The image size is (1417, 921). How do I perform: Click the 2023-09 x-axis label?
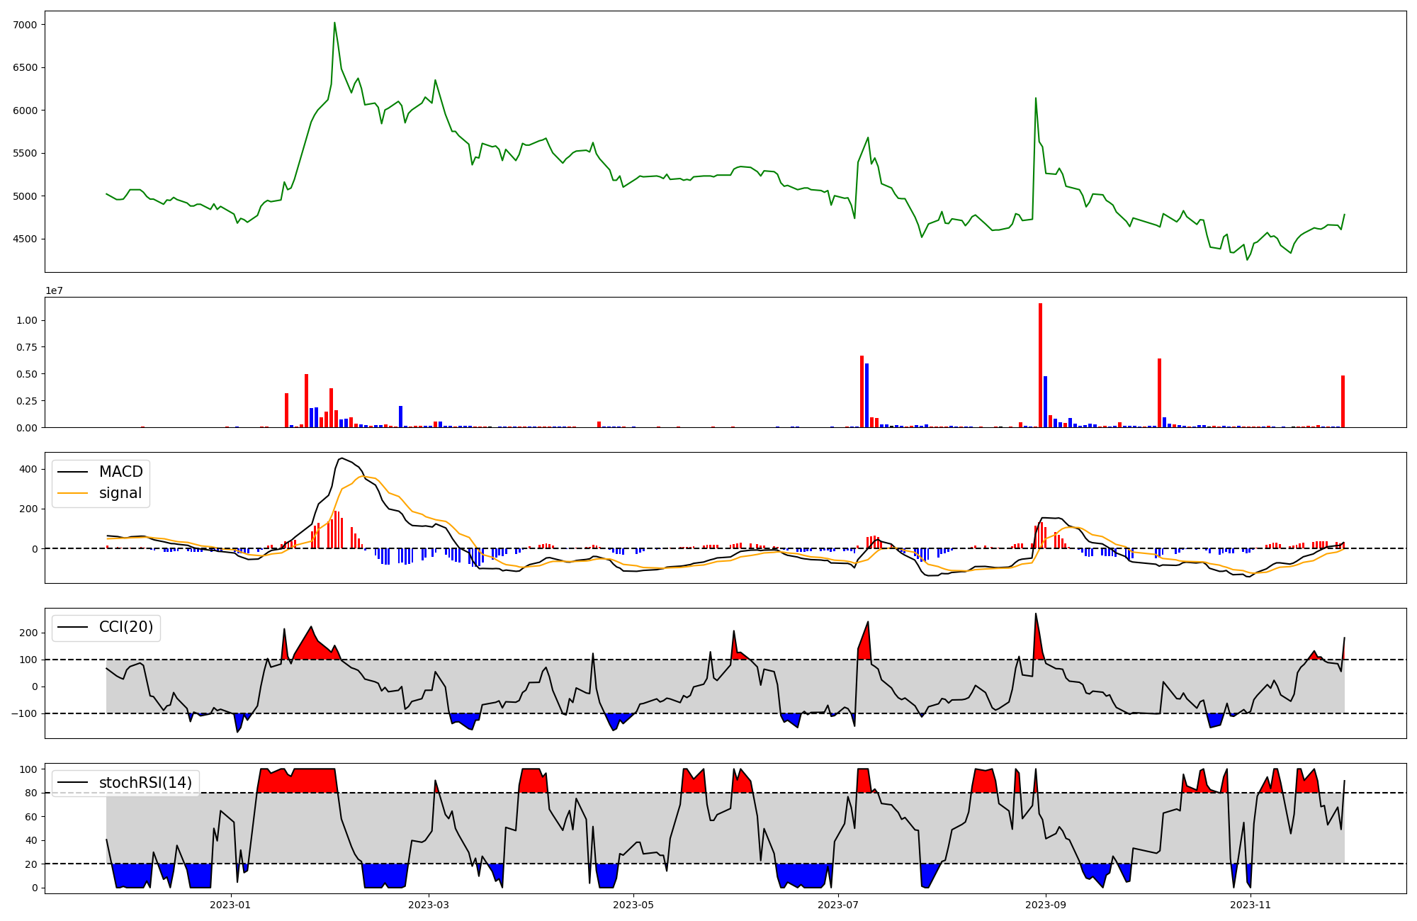point(1046,905)
